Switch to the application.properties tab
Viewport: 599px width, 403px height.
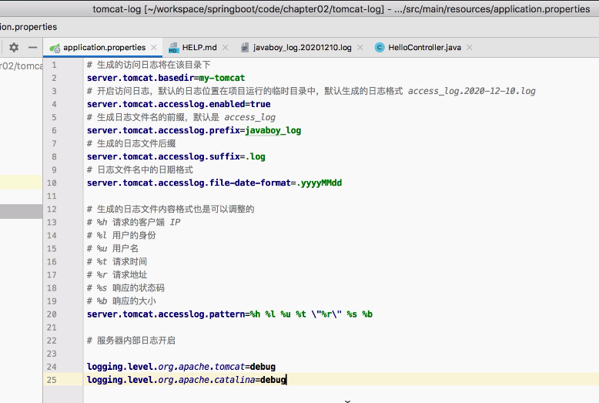point(104,48)
